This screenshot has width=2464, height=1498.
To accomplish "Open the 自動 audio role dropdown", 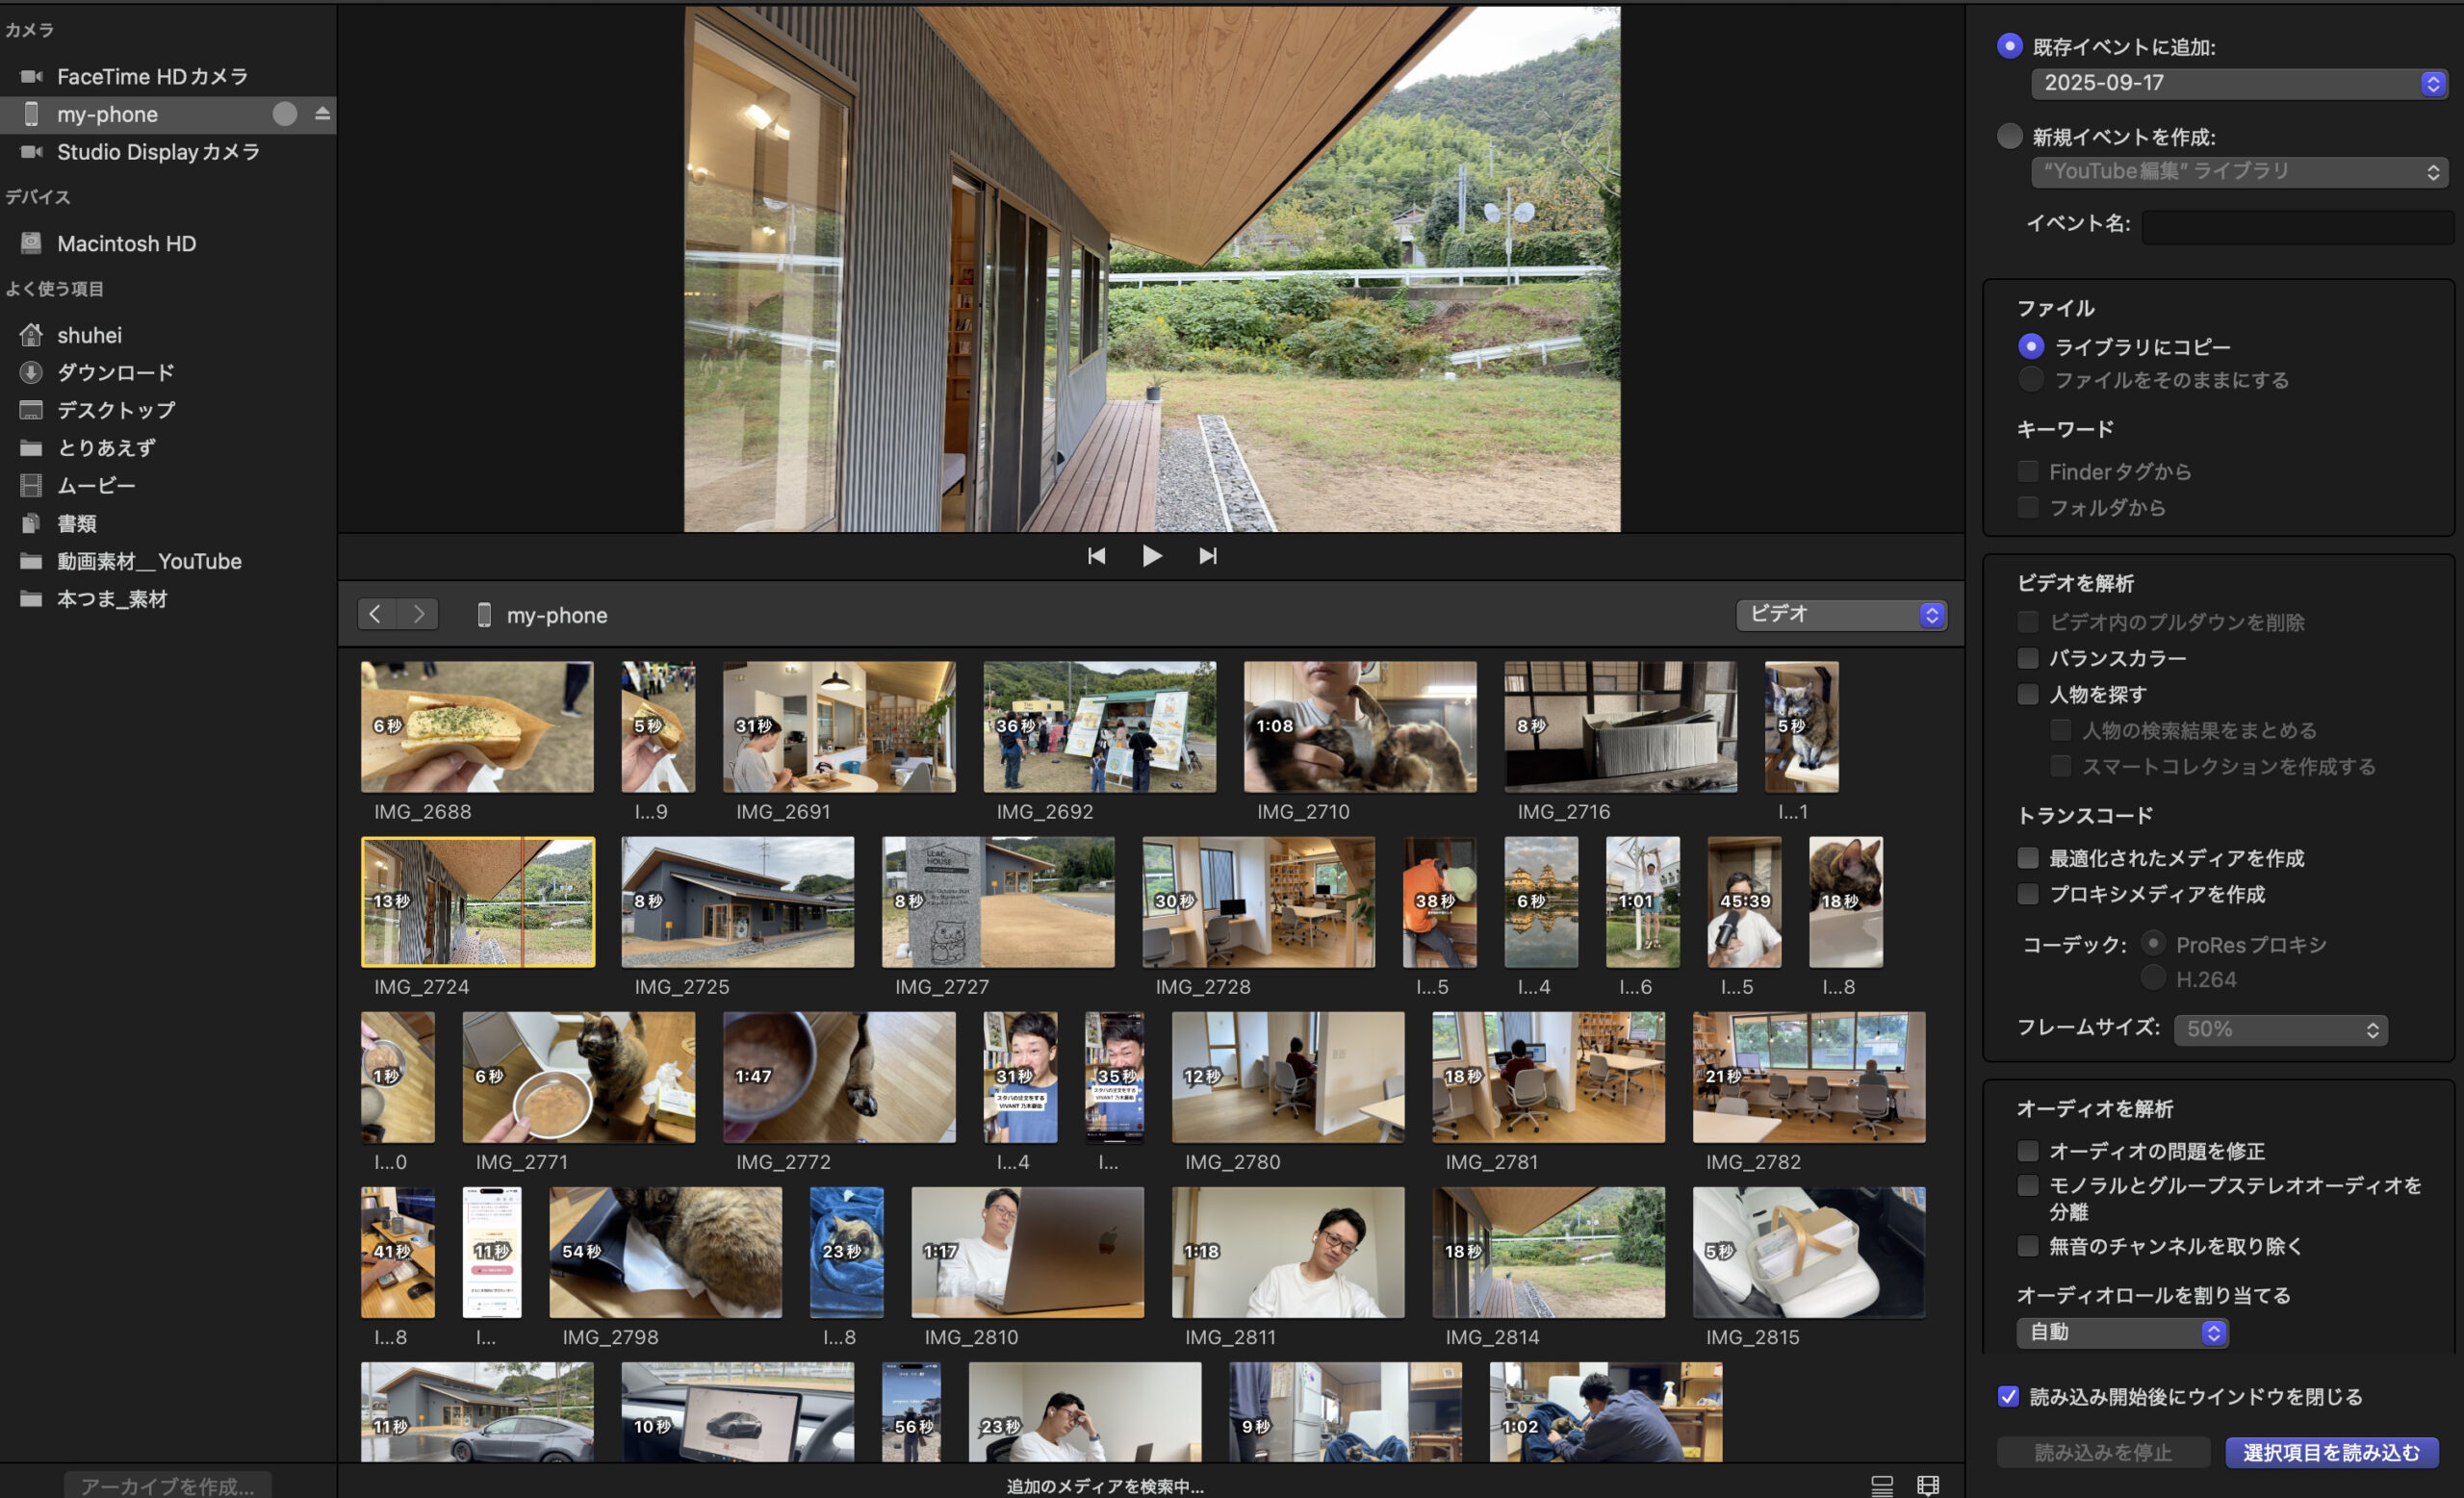I will (2122, 1333).
